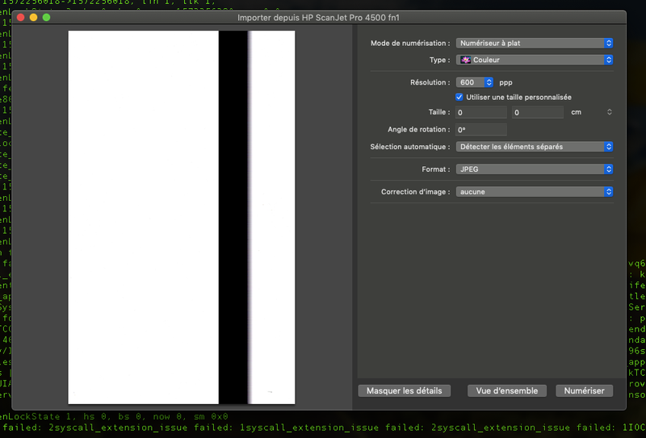Click the Masquer les détails button
Screen dimensions: 646x438
(405, 390)
